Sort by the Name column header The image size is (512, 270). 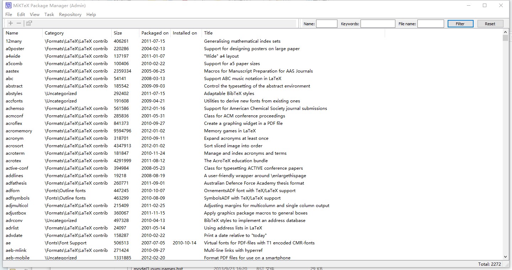click(23, 33)
